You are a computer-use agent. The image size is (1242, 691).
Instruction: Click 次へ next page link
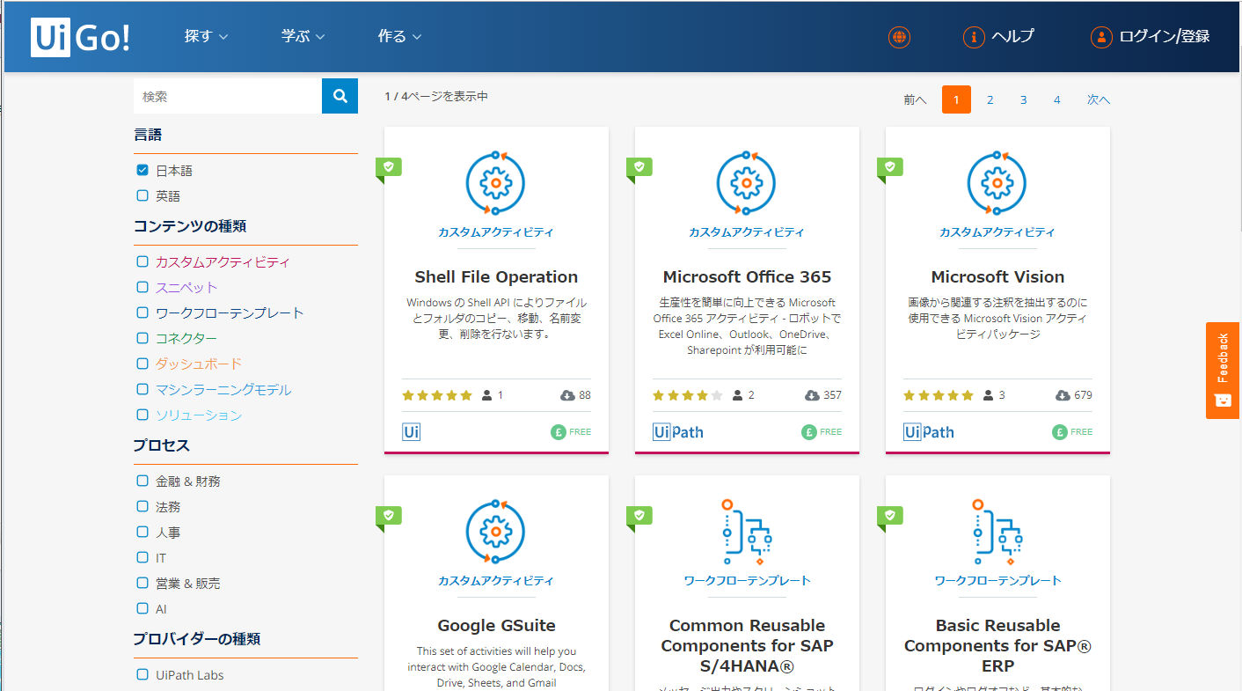pyautogui.click(x=1098, y=99)
